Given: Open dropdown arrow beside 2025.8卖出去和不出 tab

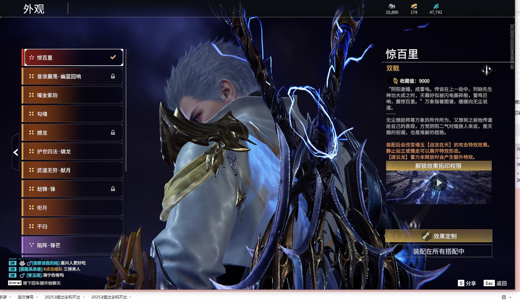Looking at the screenshot, I should [130, 297].
